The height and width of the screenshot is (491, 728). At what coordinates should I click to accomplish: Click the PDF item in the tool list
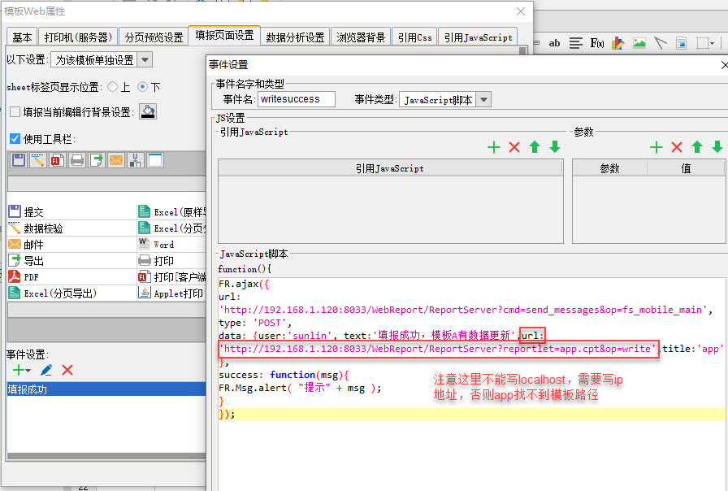(x=72, y=277)
